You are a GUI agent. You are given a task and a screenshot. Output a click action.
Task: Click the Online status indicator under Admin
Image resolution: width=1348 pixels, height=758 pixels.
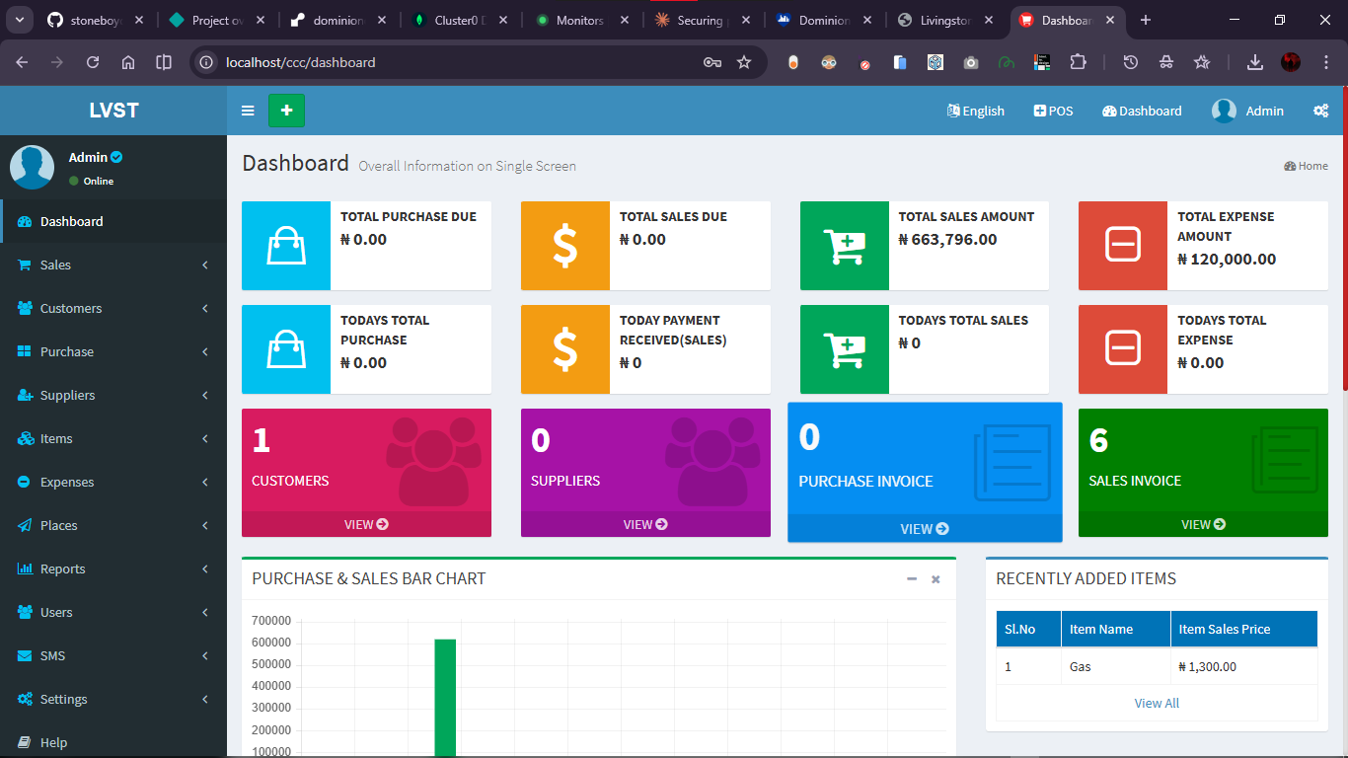[x=91, y=181]
